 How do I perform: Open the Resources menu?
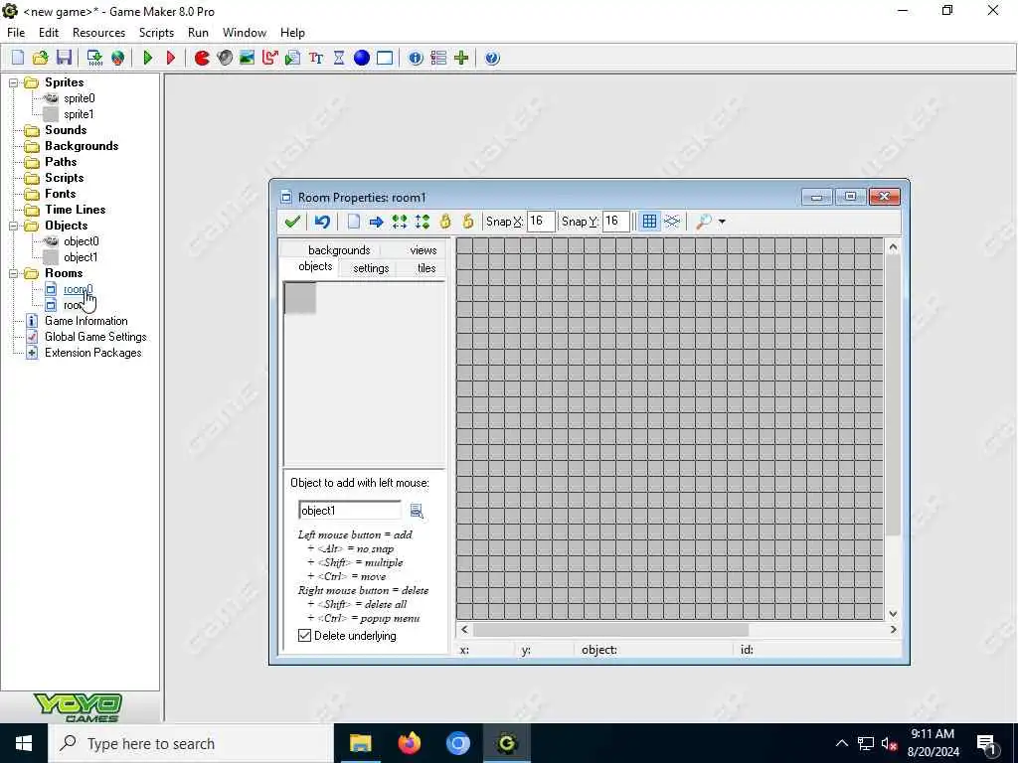pyautogui.click(x=98, y=33)
